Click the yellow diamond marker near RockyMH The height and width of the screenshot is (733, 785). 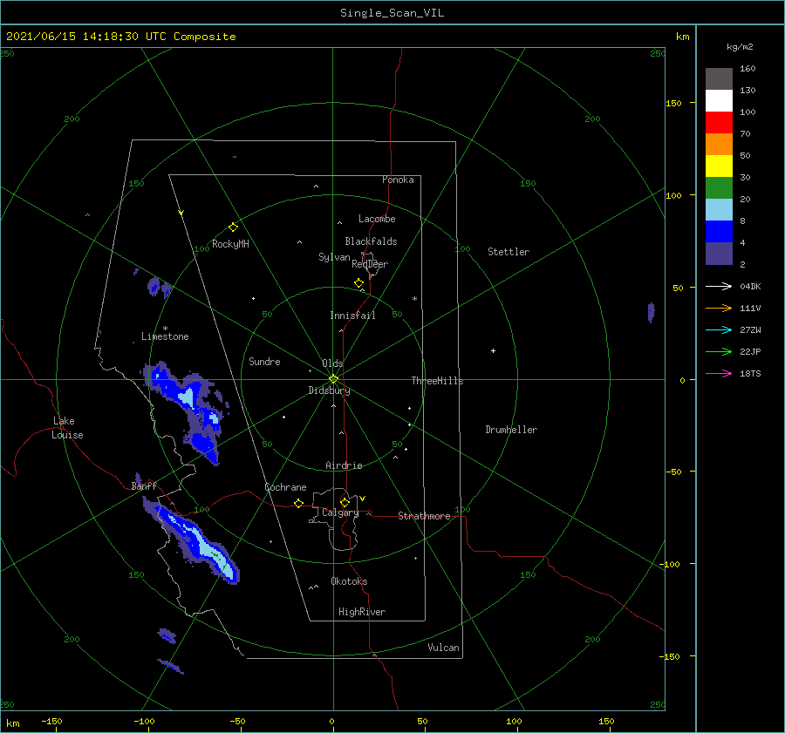coord(233,227)
